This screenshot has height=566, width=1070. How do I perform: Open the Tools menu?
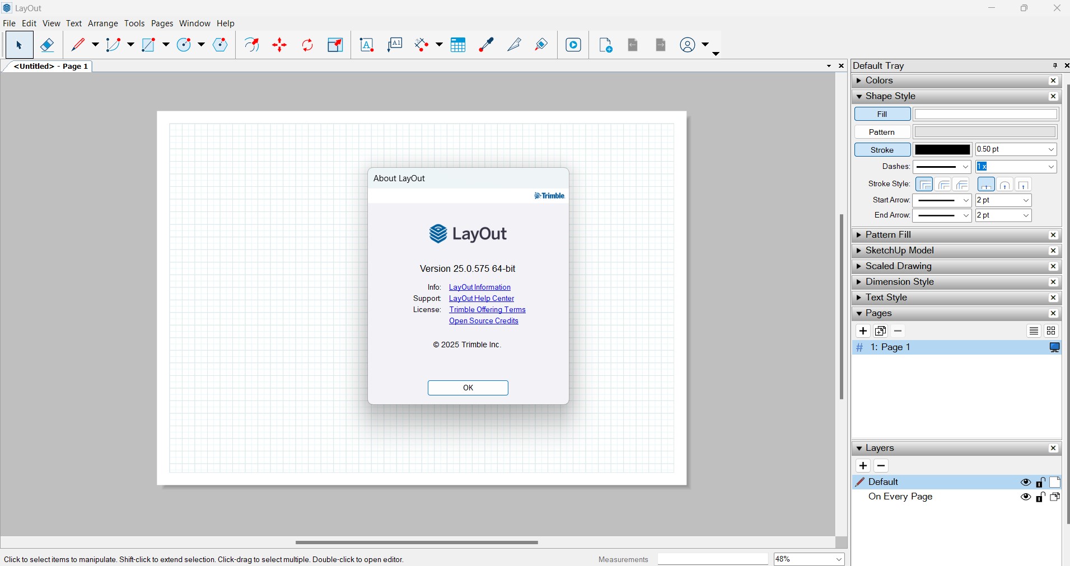(134, 23)
